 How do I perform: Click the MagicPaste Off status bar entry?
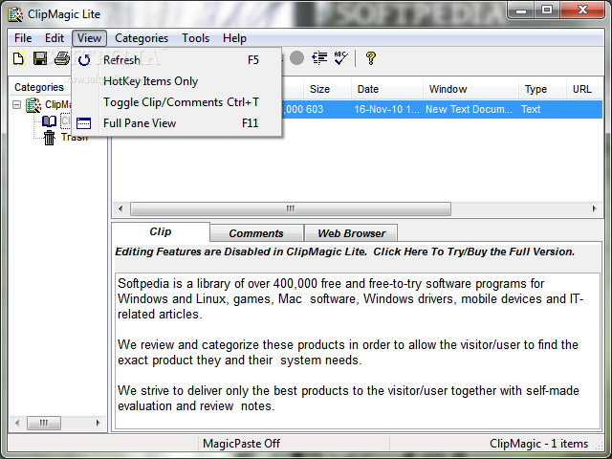coord(241,444)
